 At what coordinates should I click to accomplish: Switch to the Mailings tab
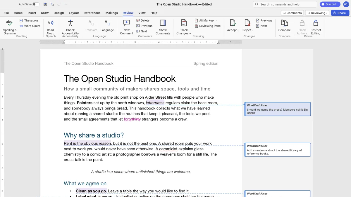(x=112, y=13)
